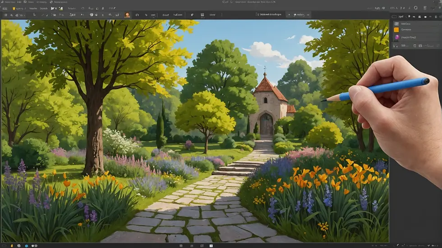Select the orange color swatch in right panel
Screen dimensions: 442x248
point(396,30)
